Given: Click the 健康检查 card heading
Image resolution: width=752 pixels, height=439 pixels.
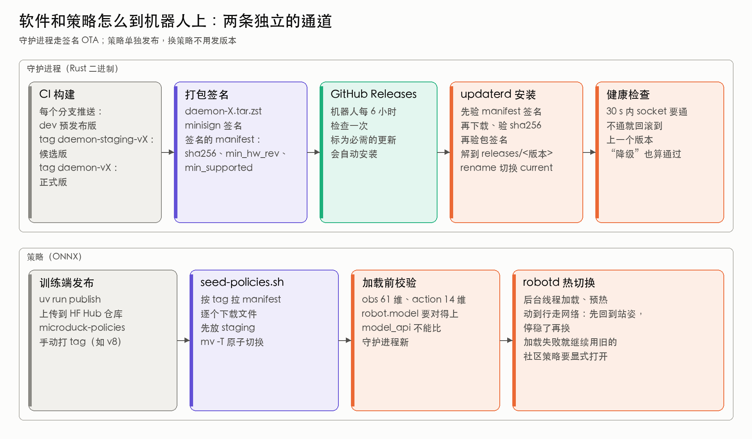Looking at the screenshot, I should (x=628, y=94).
